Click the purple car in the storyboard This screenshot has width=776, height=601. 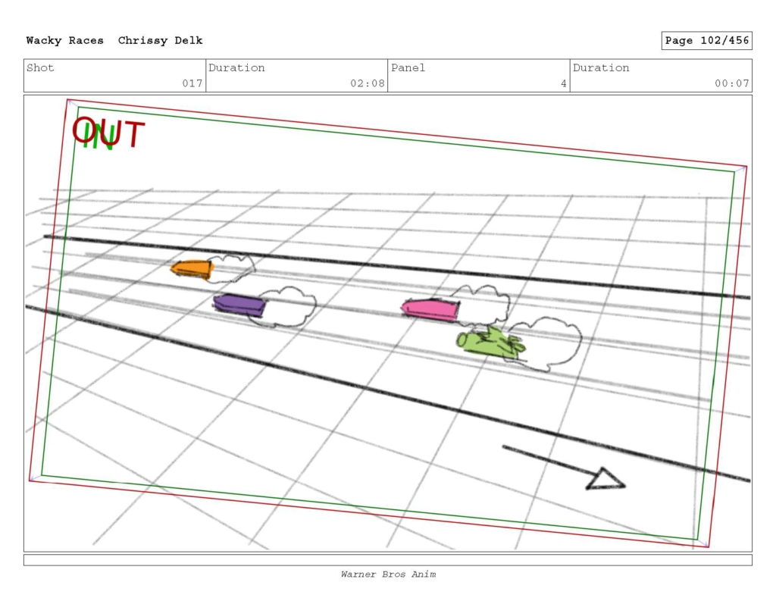pos(239,305)
